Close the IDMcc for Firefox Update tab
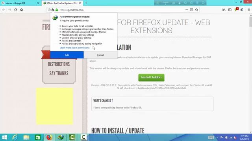The width and height of the screenshot is (252, 141). 80,3
